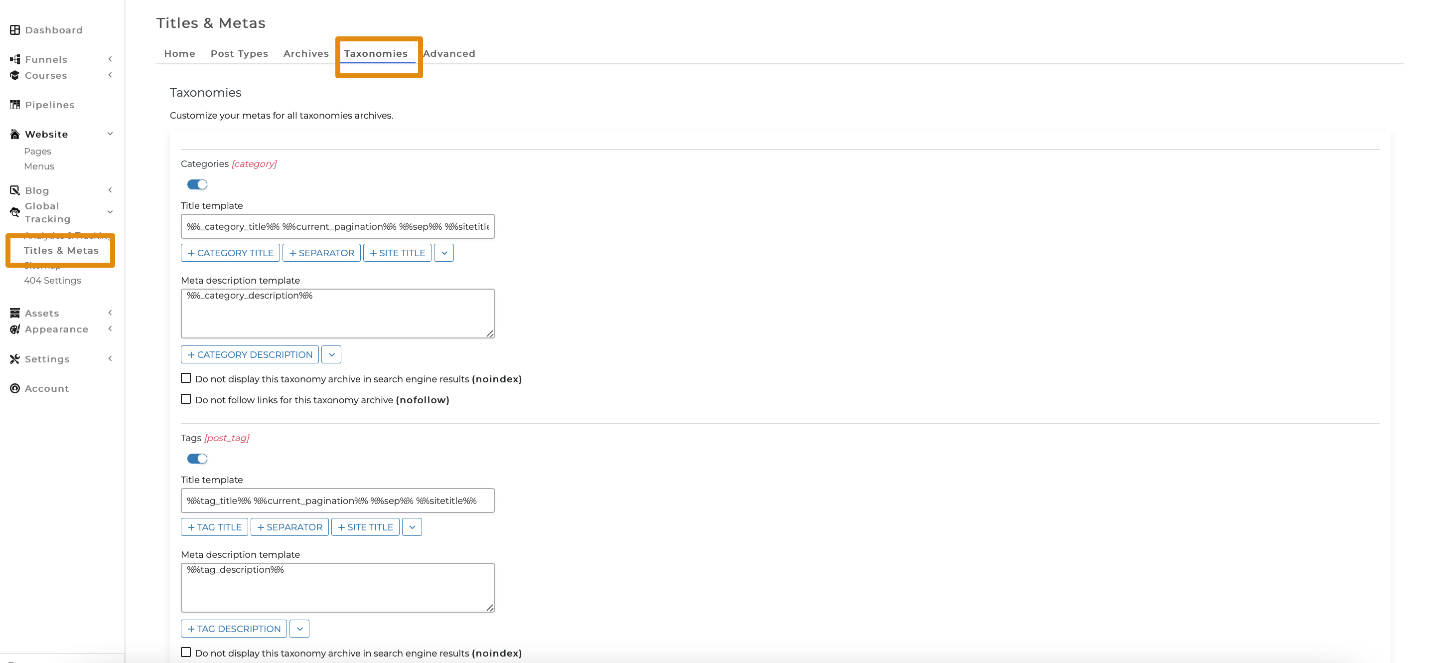The height and width of the screenshot is (663, 1433).
Task: Click inside the Tags meta description template
Action: pos(337,587)
